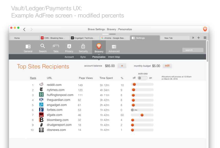Open a new tab with plus icon
This screenshot has width=220, height=148.
198,38
